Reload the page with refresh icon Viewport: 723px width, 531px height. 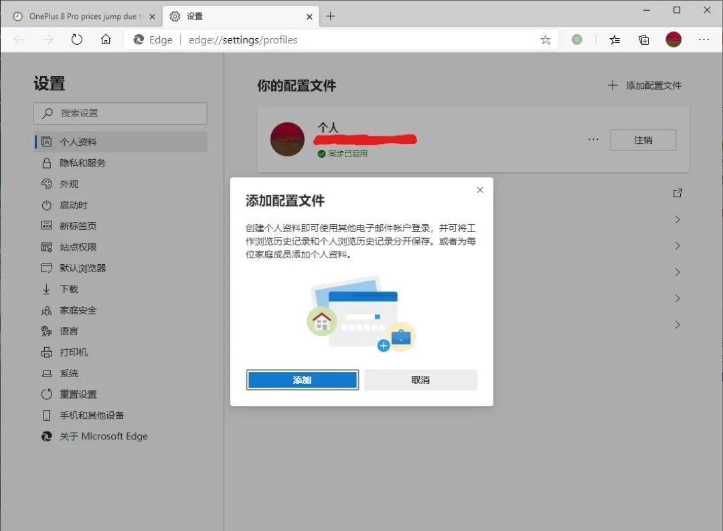pos(77,39)
